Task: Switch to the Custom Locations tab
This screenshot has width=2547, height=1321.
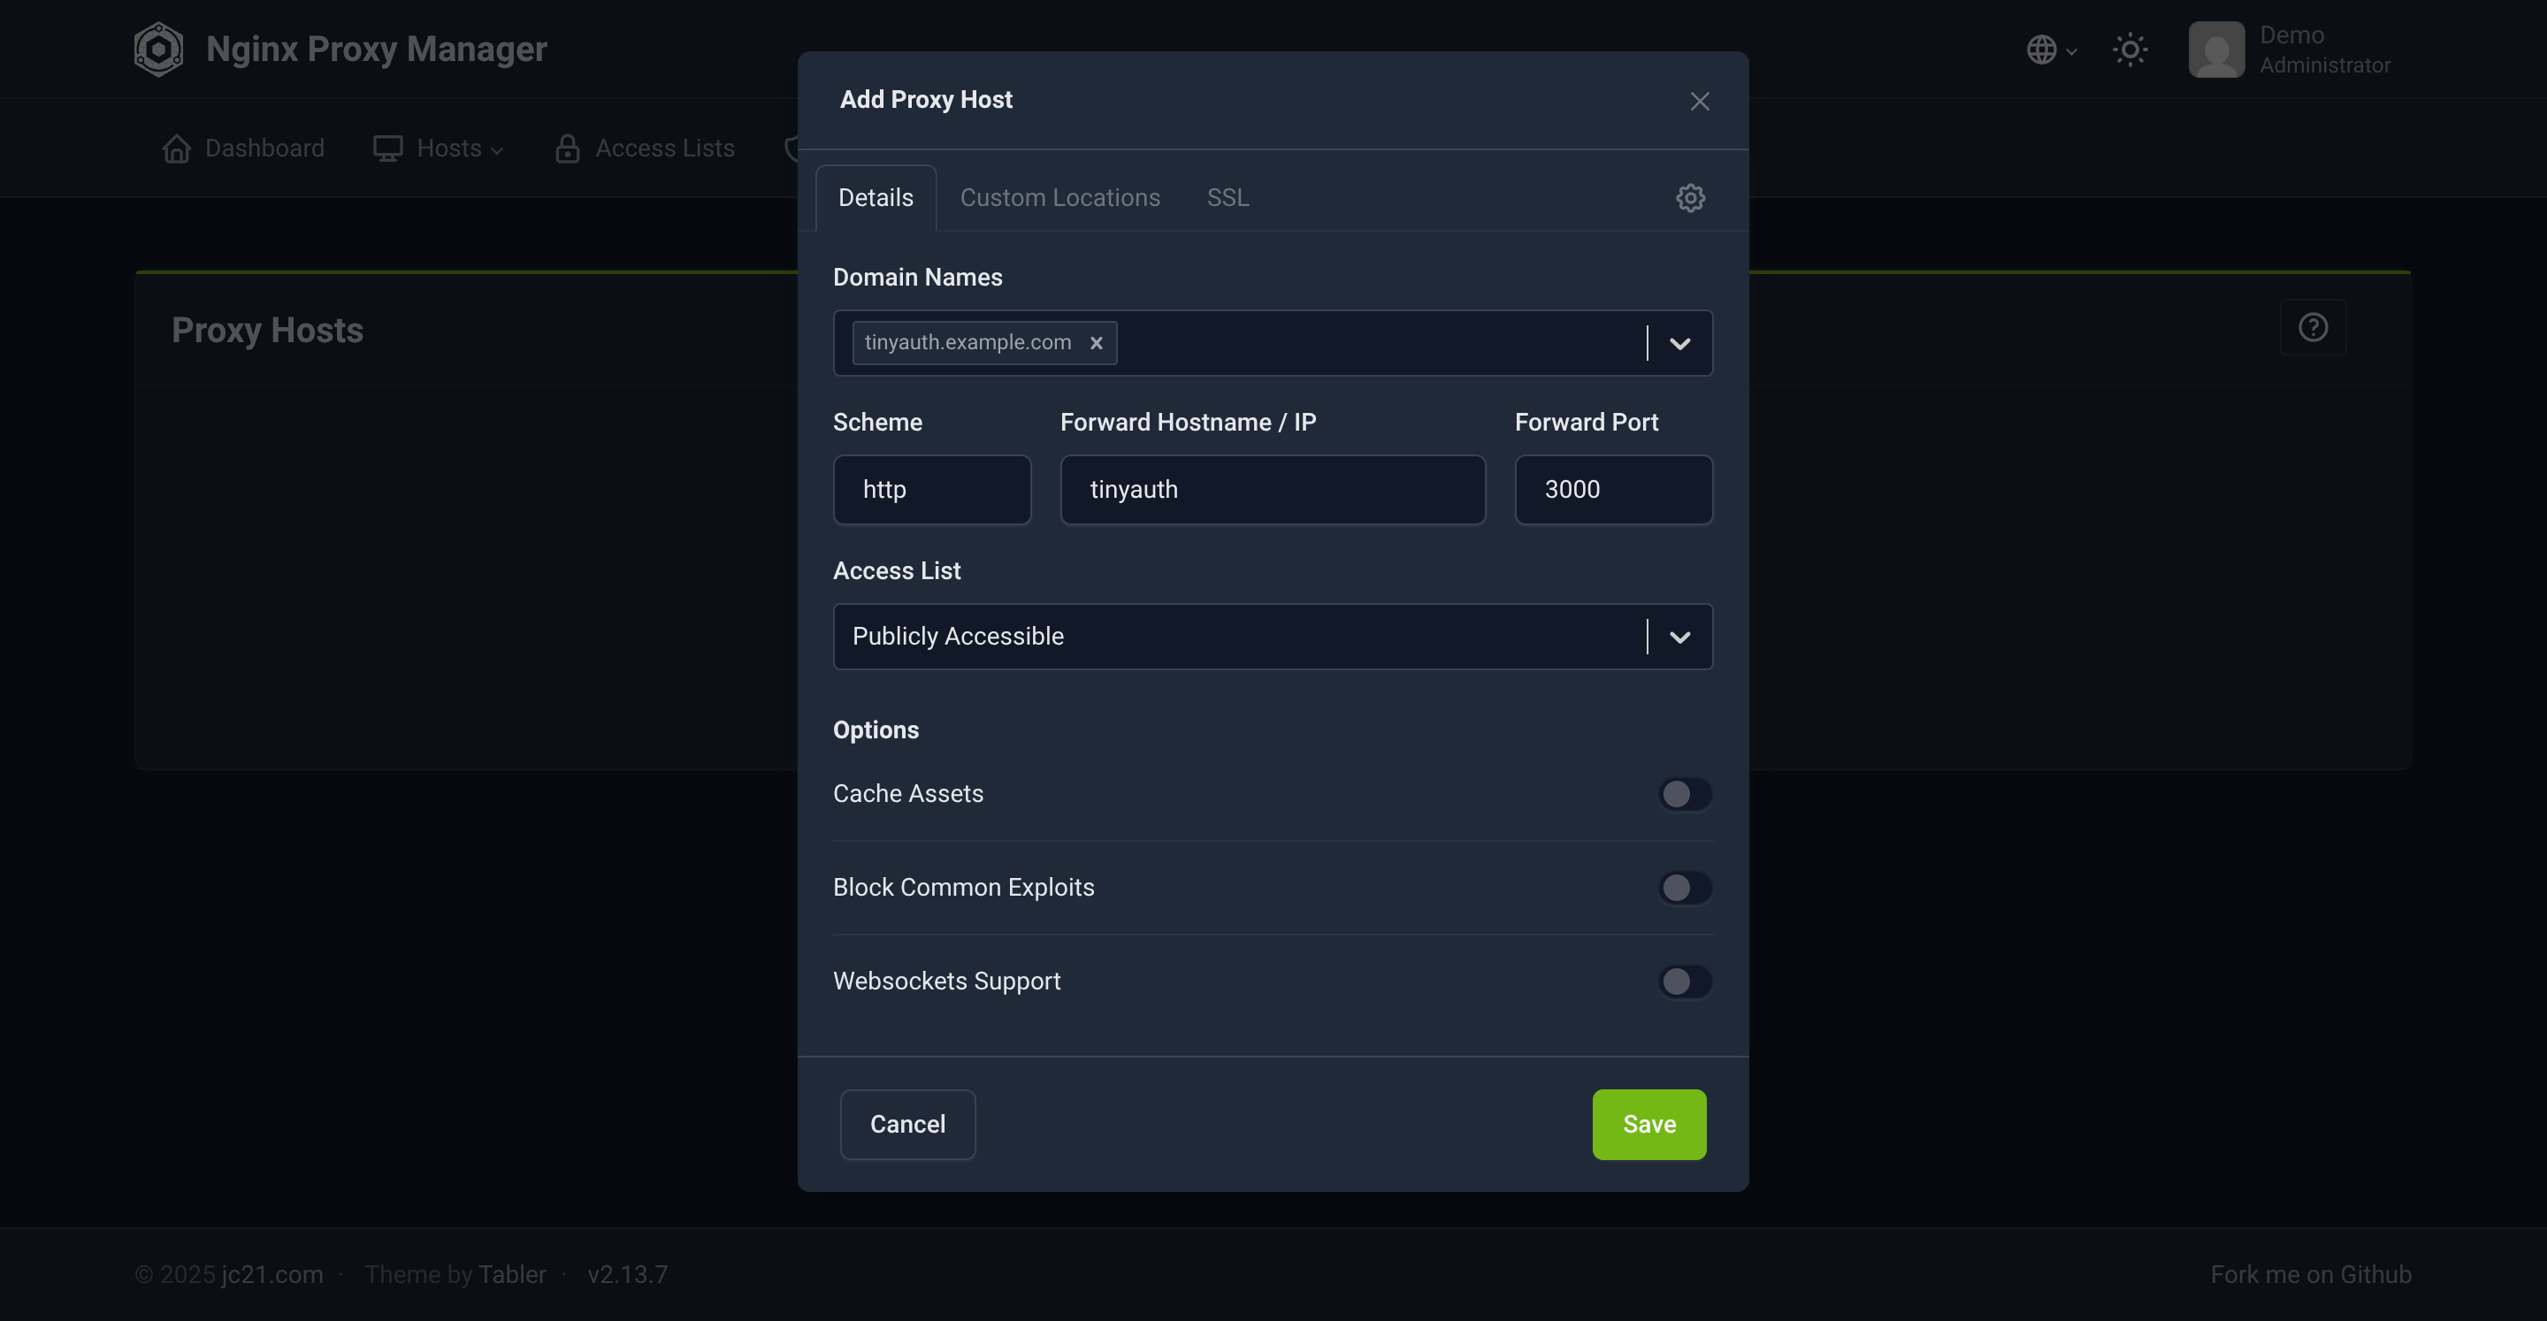Action: [x=1060, y=198]
